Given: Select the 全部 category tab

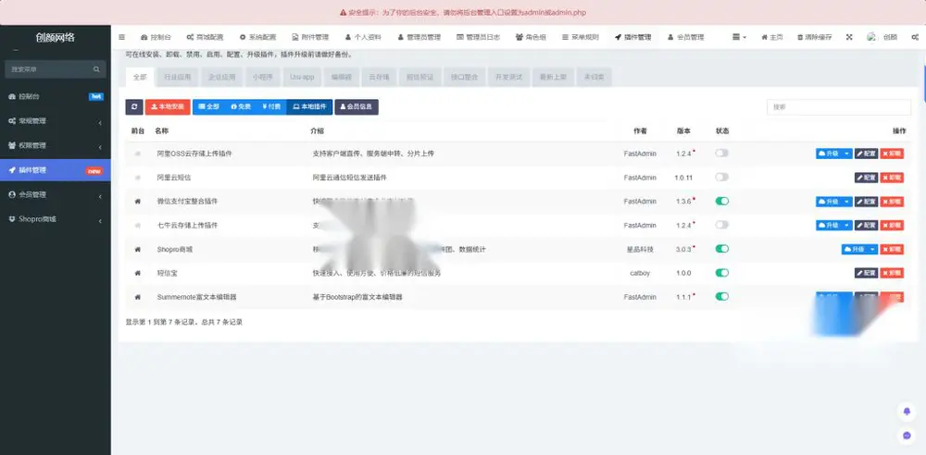Looking at the screenshot, I should pyautogui.click(x=140, y=78).
